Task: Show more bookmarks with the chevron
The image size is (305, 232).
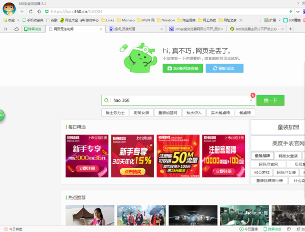Action: (241, 20)
